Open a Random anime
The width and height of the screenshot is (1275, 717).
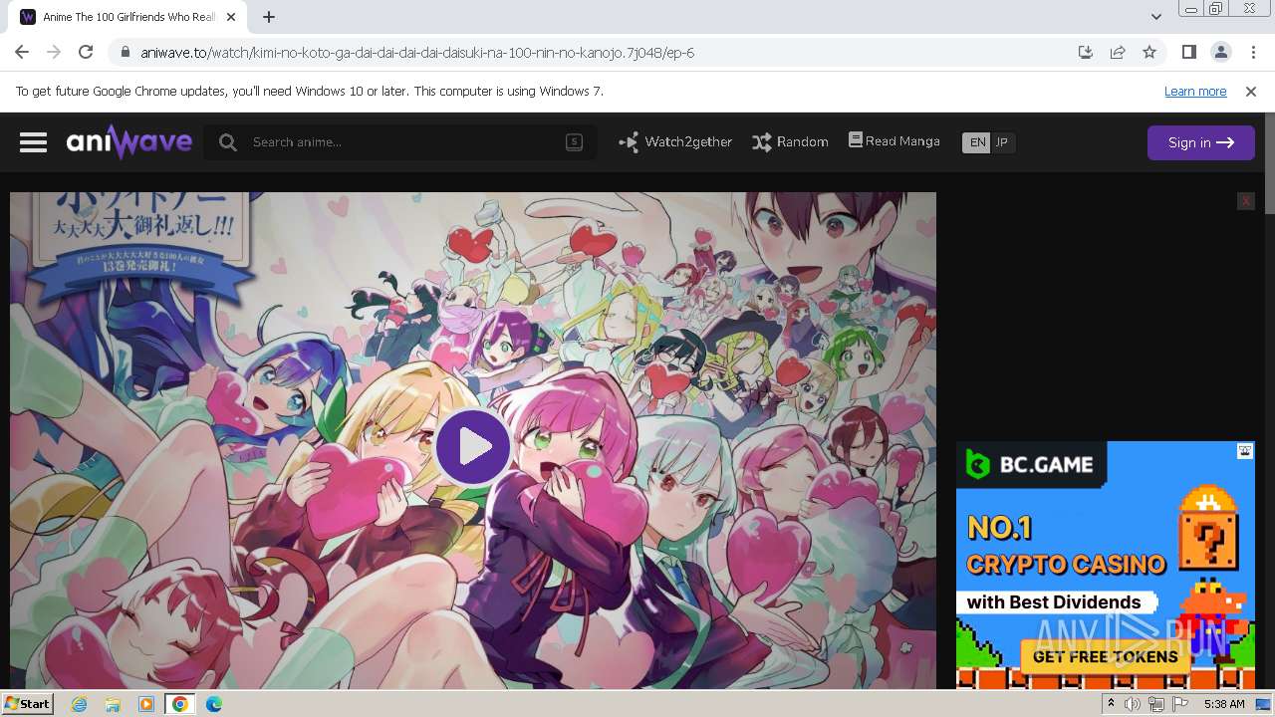pyautogui.click(x=790, y=142)
